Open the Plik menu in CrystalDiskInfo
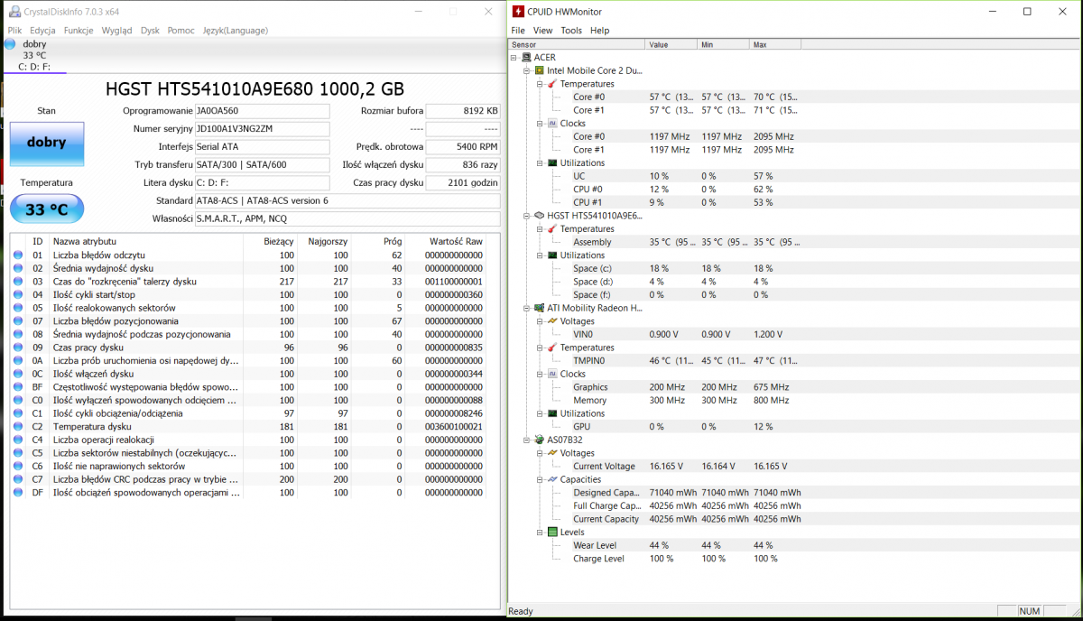The width and height of the screenshot is (1083, 621). (x=14, y=30)
